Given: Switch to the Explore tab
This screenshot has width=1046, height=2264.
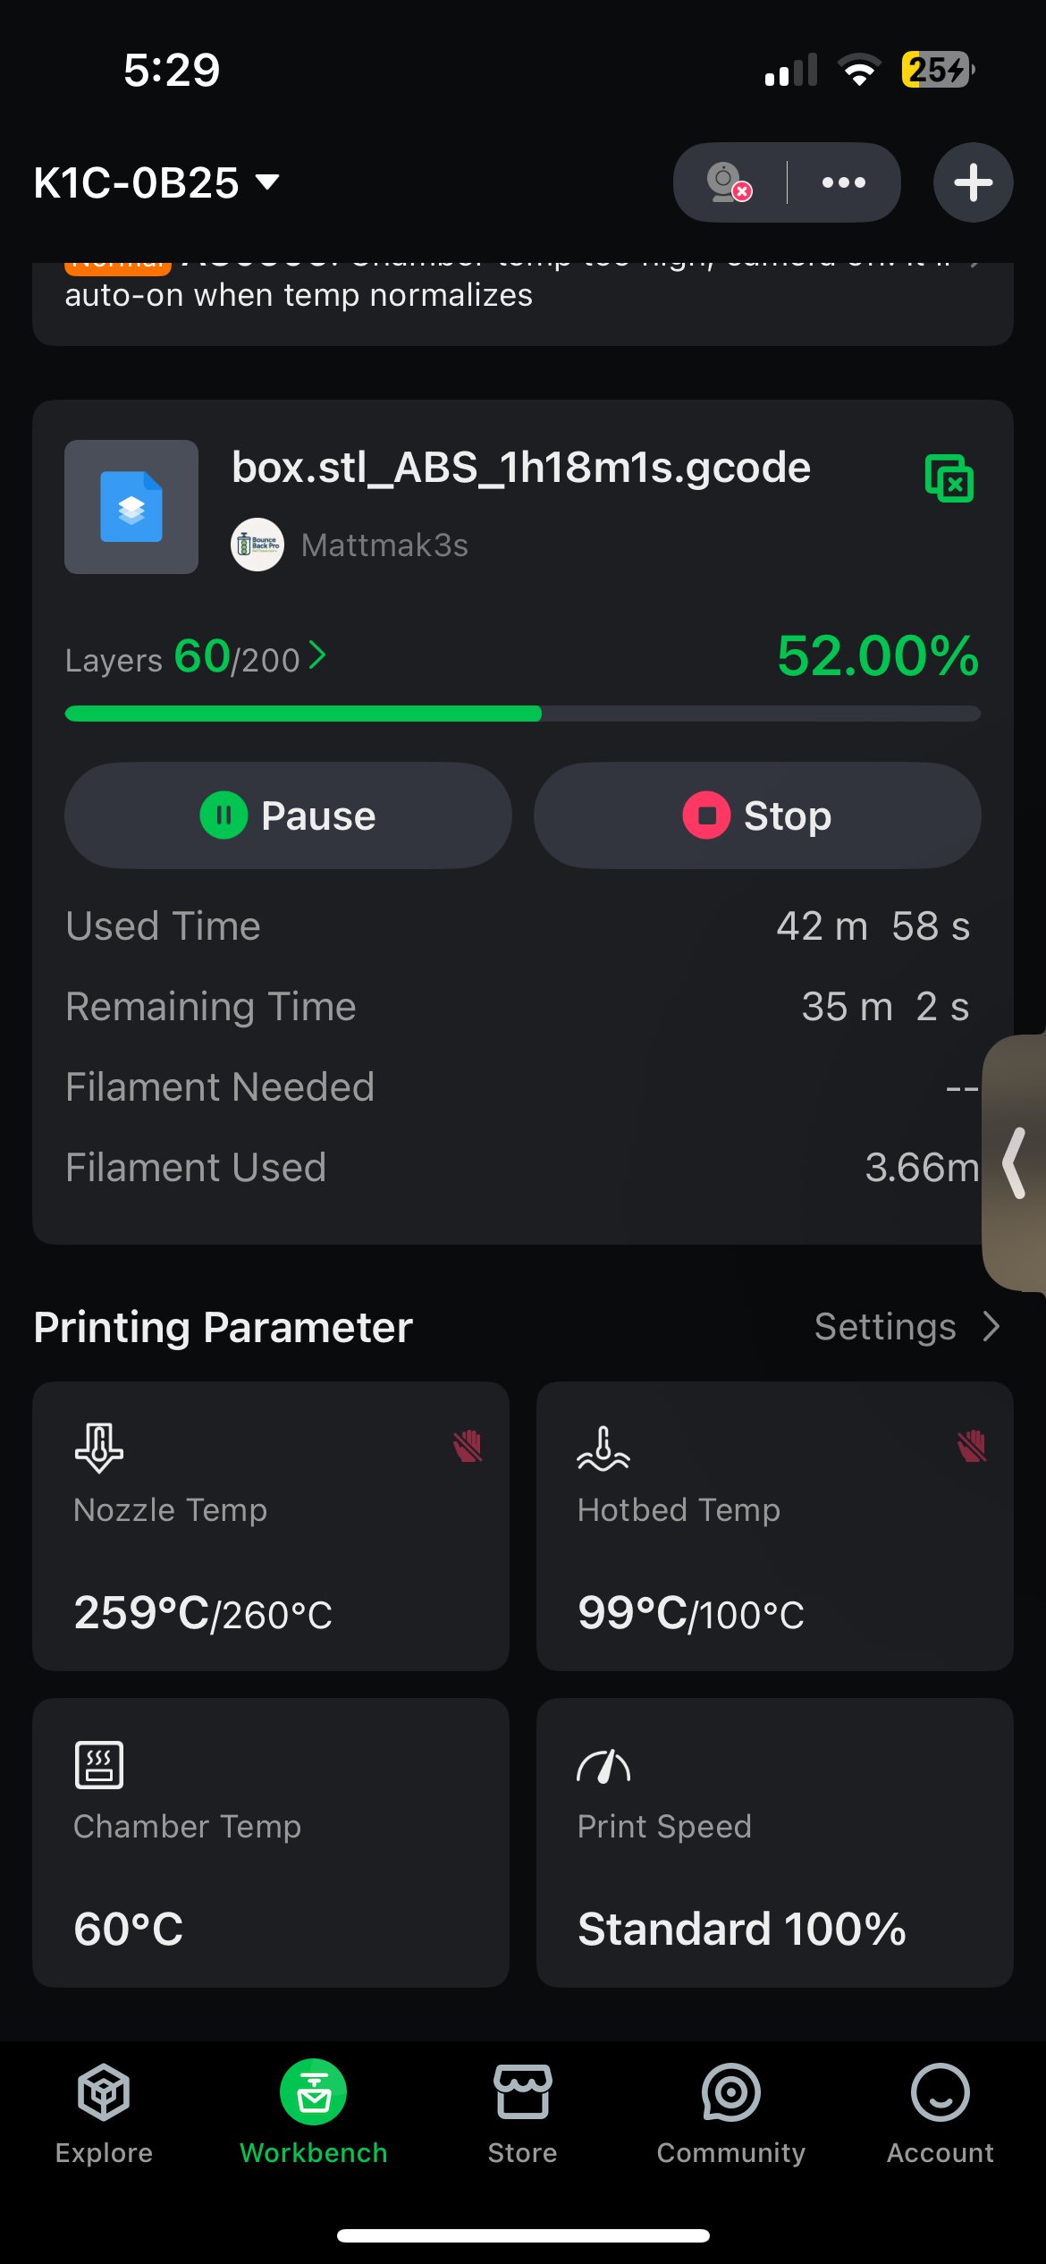Looking at the screenshot, I should click(104, 2112).
